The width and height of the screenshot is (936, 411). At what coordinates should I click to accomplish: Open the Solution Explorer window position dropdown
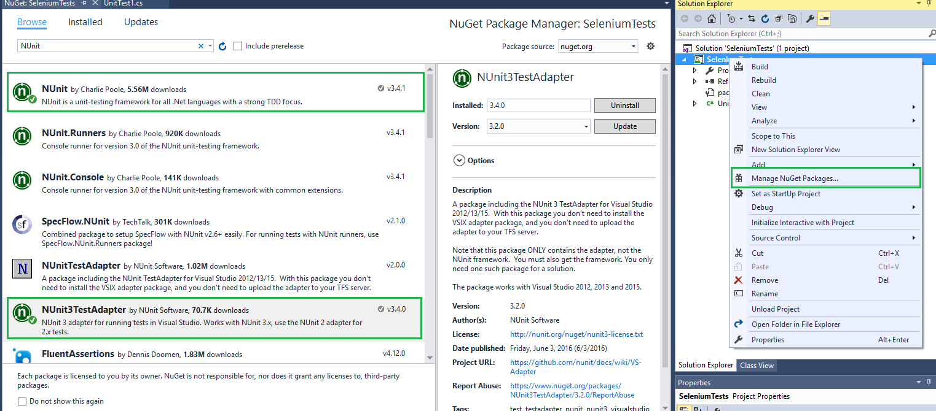pos(918,4)
